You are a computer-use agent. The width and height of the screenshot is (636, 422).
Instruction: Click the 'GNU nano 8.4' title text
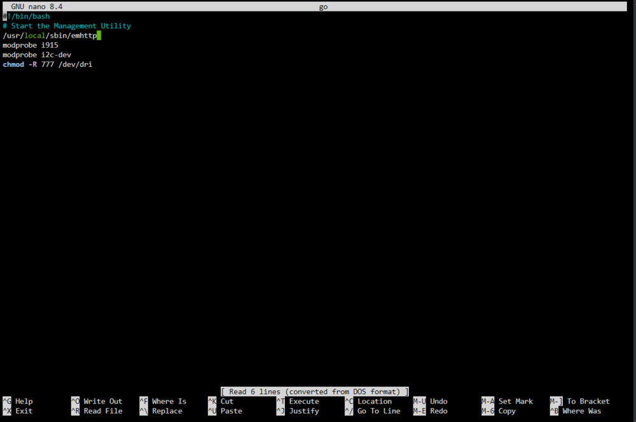[37, 6]
